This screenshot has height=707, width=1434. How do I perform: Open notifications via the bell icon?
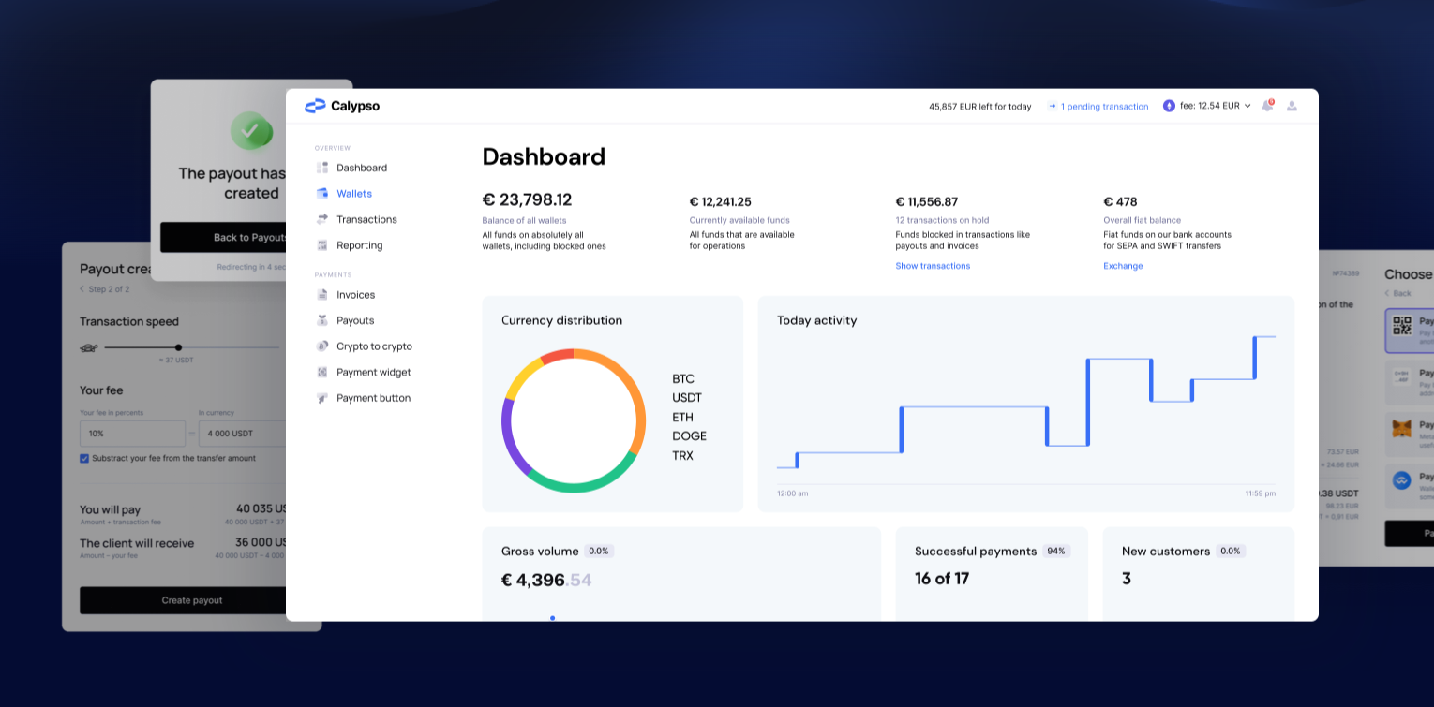pyautogui.click(x=1267, y=106)
